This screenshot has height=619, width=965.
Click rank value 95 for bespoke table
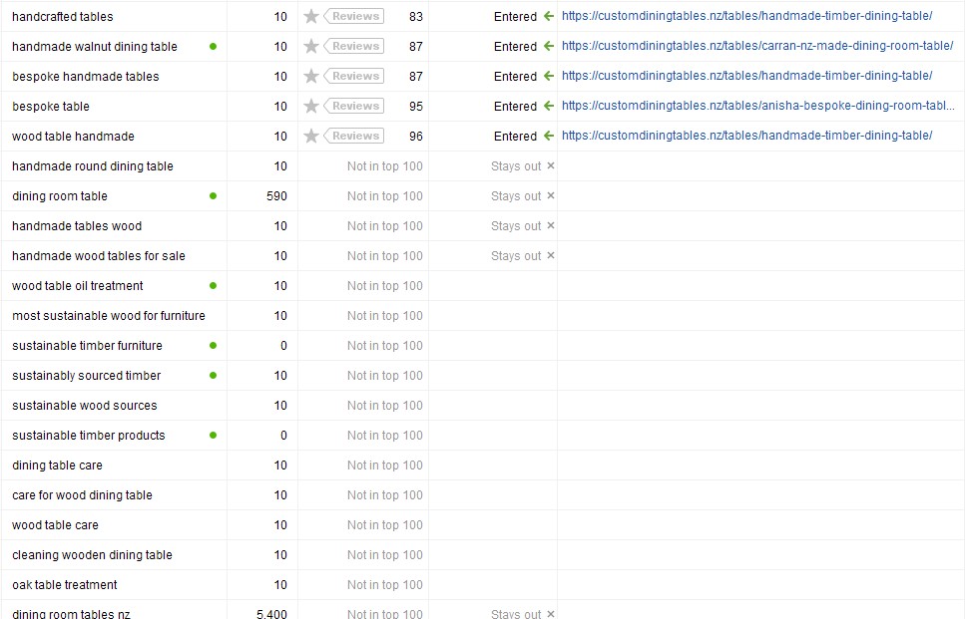click(x=416, y=107)
